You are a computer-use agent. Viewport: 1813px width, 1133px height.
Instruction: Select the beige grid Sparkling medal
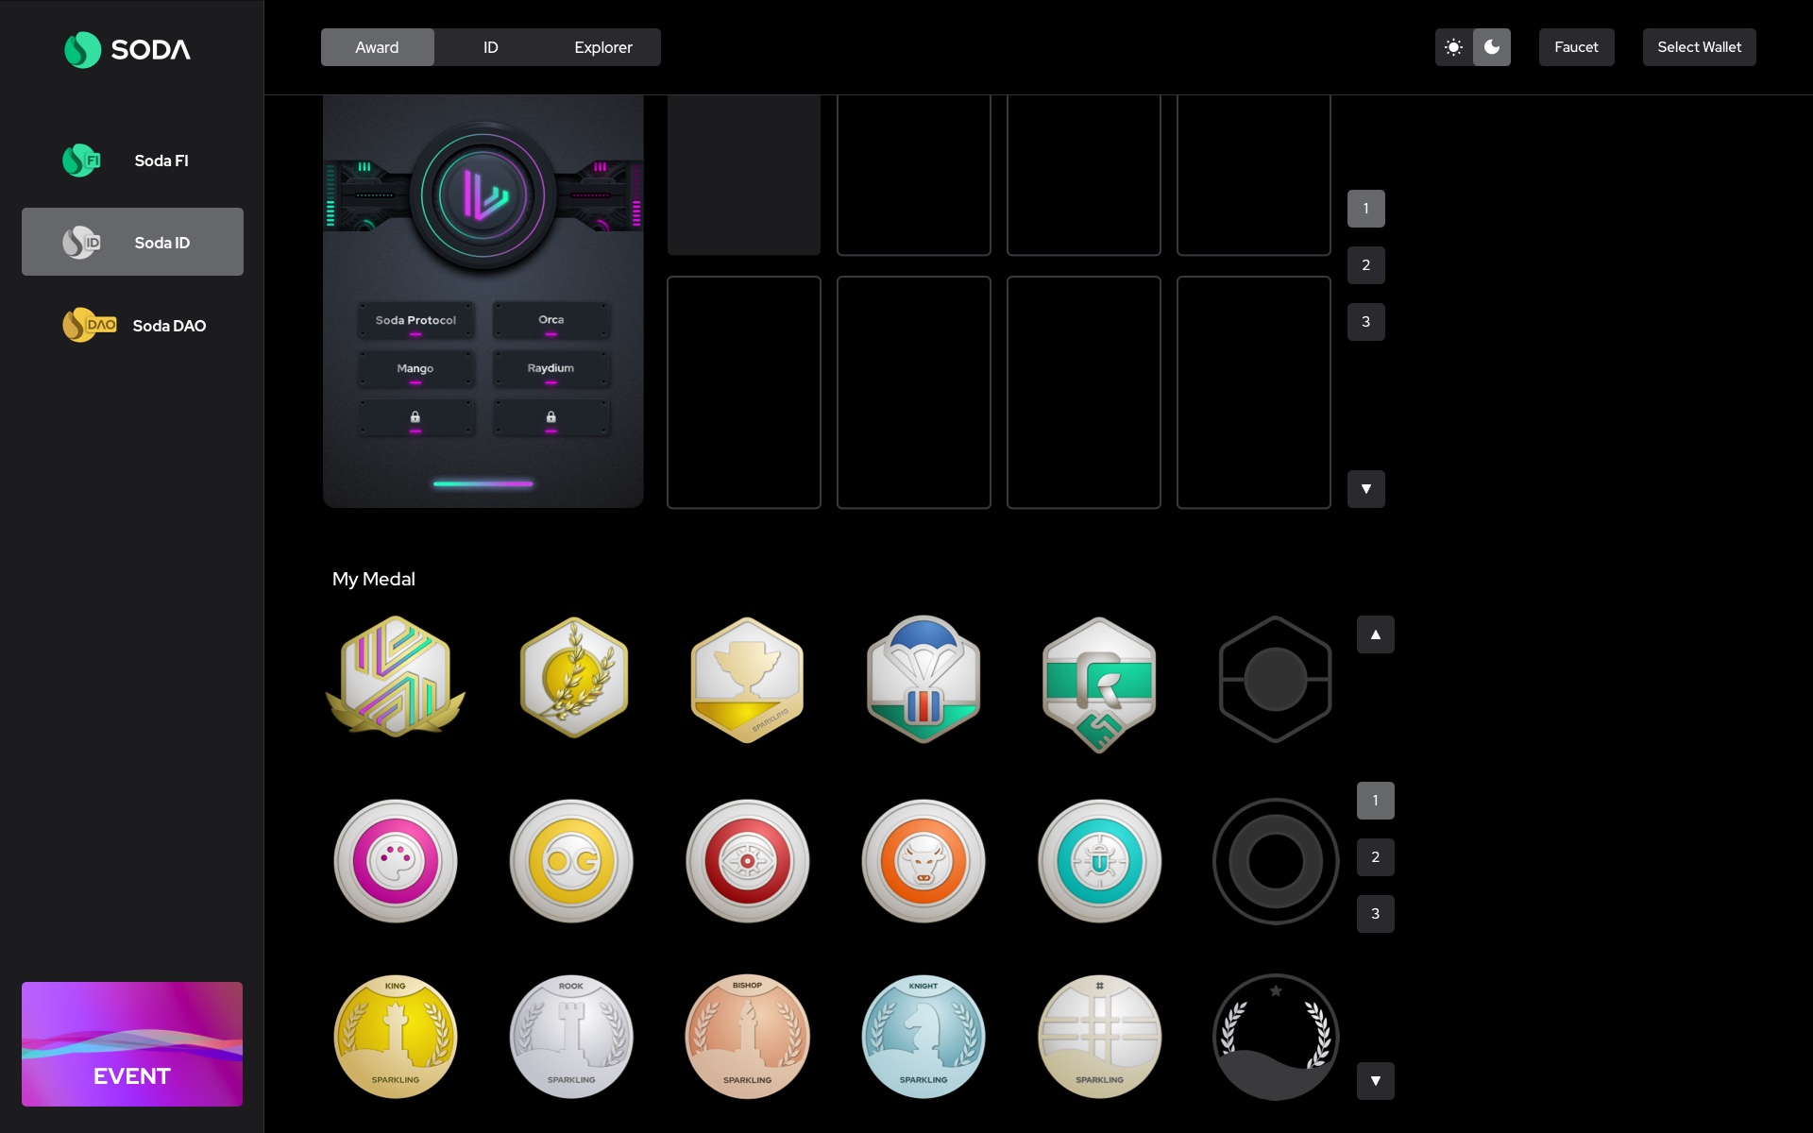coord(1099,1037)
